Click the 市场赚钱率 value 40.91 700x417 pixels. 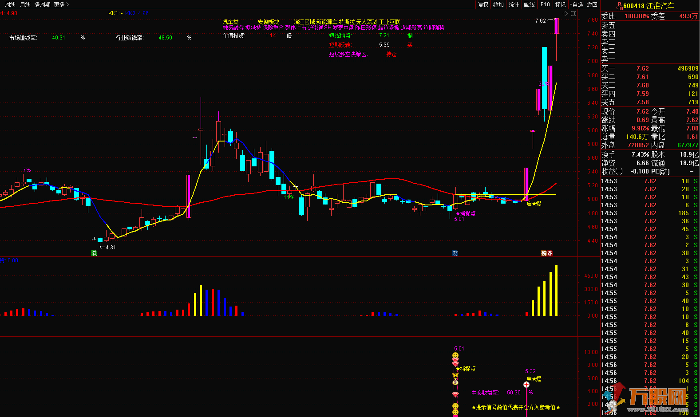(59, 38)
